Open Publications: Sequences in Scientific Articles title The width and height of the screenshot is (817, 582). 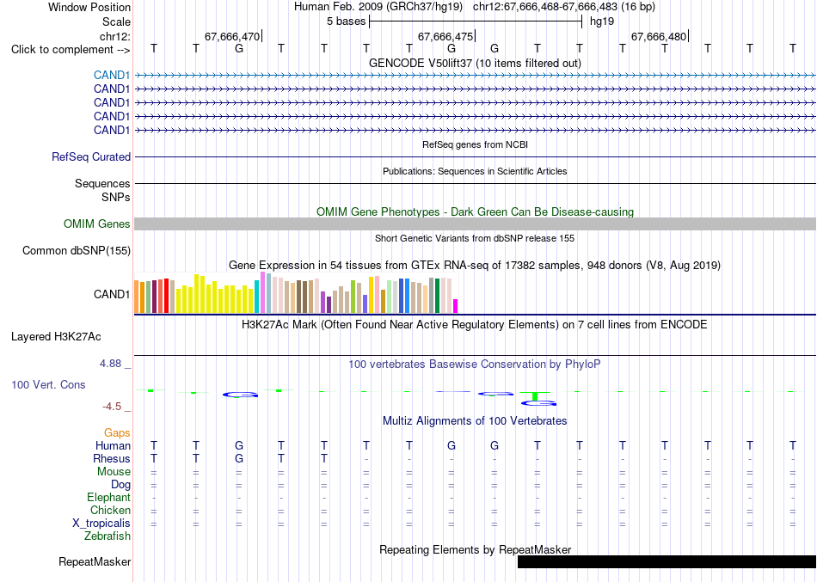pyautogui.click(x=475, y=171)
